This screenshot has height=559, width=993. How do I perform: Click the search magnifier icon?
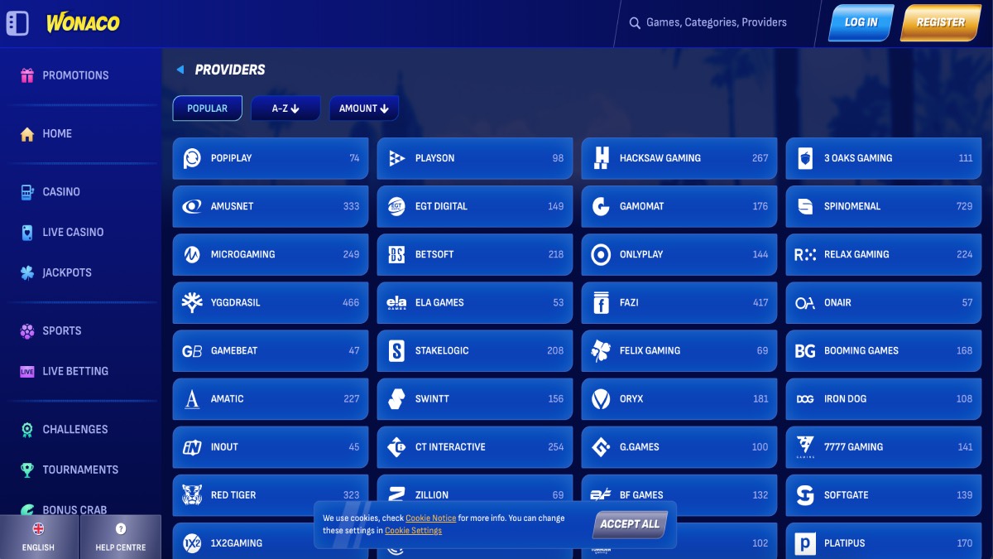click(635, 23)
